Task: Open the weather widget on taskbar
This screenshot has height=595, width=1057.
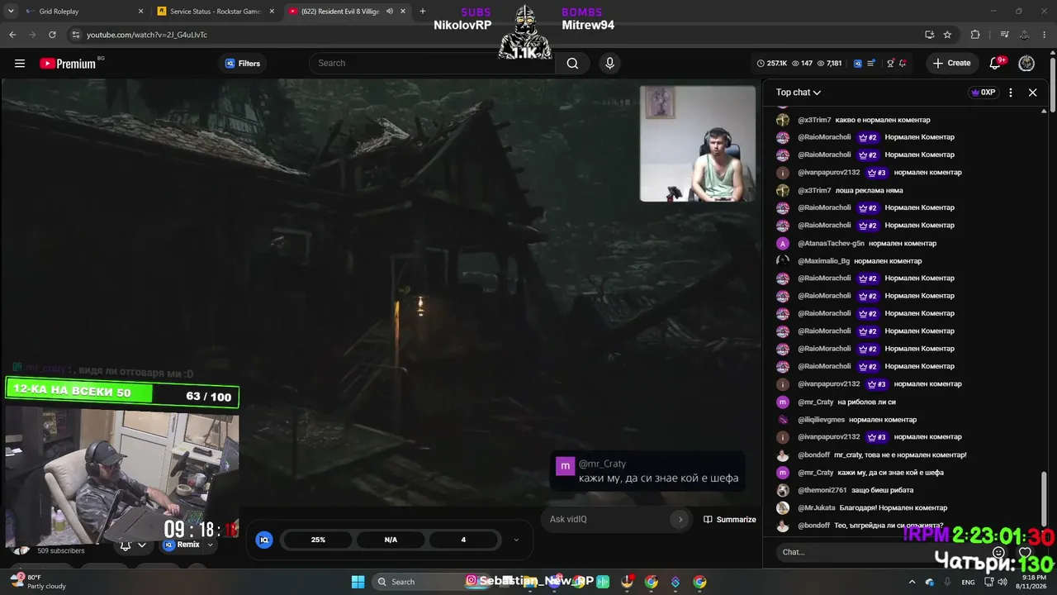Action: coord(37,582)
